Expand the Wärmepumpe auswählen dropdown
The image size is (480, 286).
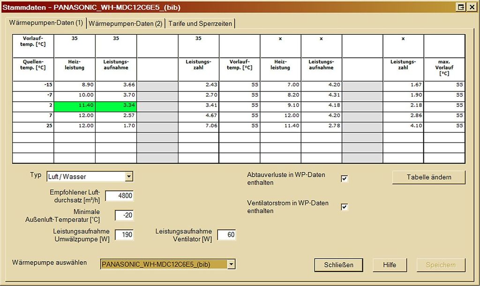point(231,264)
